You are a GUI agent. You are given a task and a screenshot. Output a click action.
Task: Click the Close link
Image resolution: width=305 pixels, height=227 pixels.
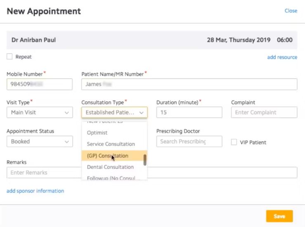(291, 11)
